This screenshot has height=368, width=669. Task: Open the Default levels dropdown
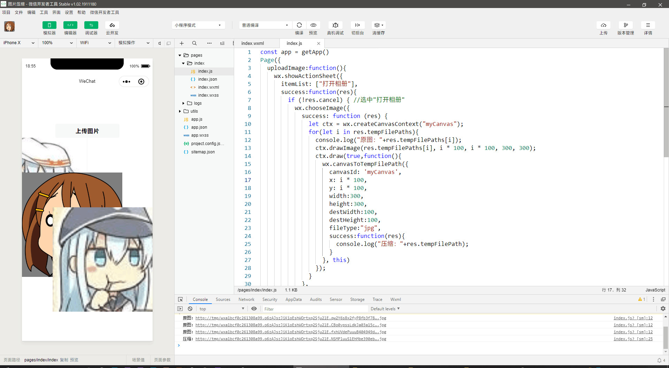385,309
